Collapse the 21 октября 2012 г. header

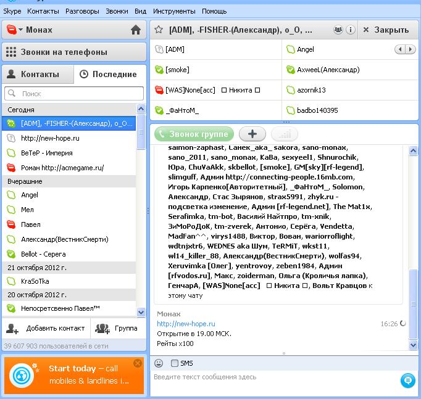click(69, 268)
